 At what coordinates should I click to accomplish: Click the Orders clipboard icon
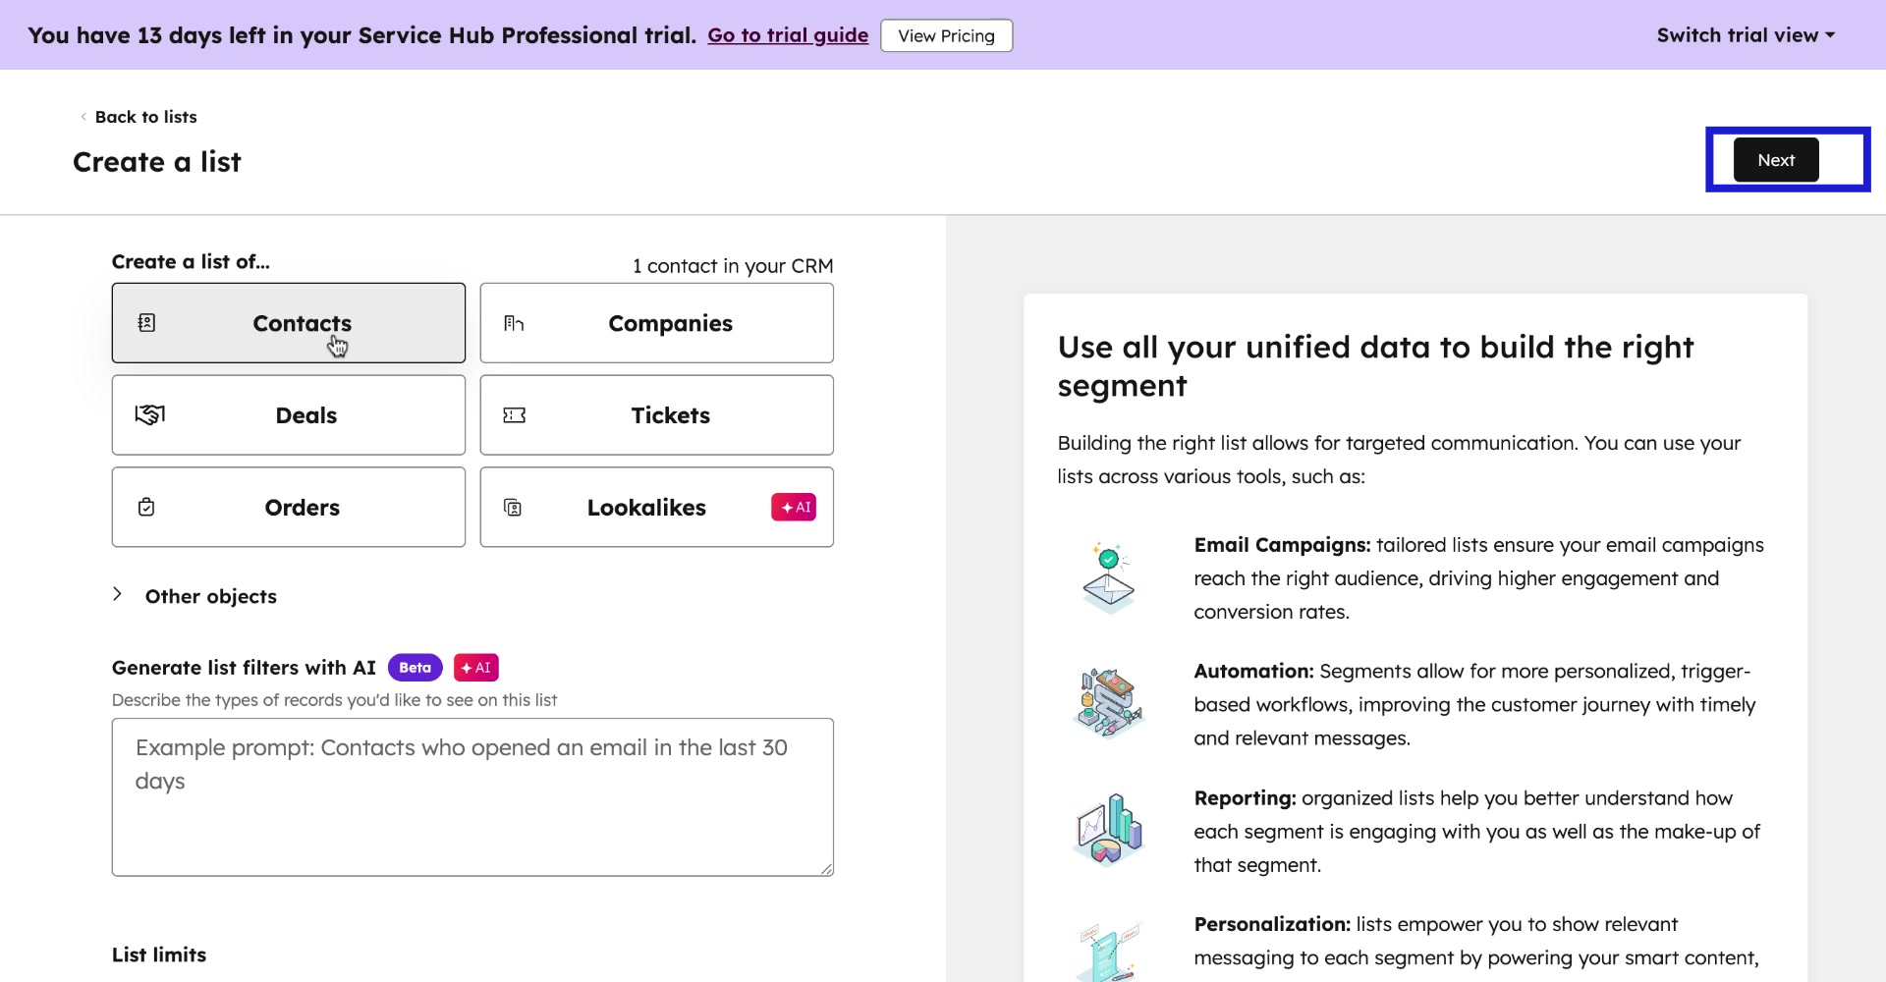(147, 507)
